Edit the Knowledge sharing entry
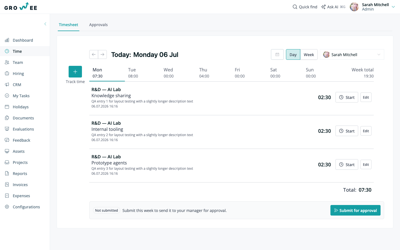The height and width of the screenshot is (250, 400). coord(366,97)
